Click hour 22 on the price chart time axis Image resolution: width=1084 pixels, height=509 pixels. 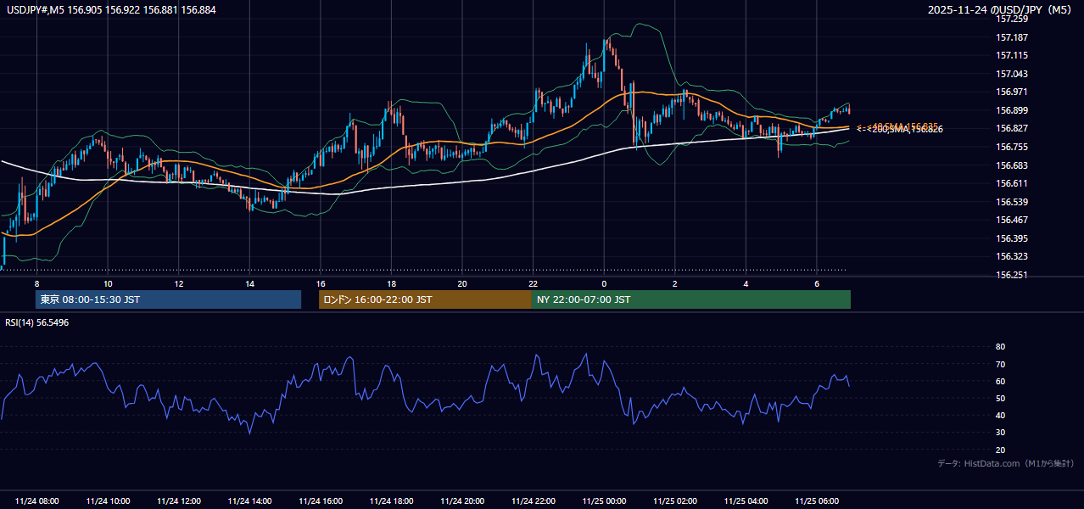(533, 283)
